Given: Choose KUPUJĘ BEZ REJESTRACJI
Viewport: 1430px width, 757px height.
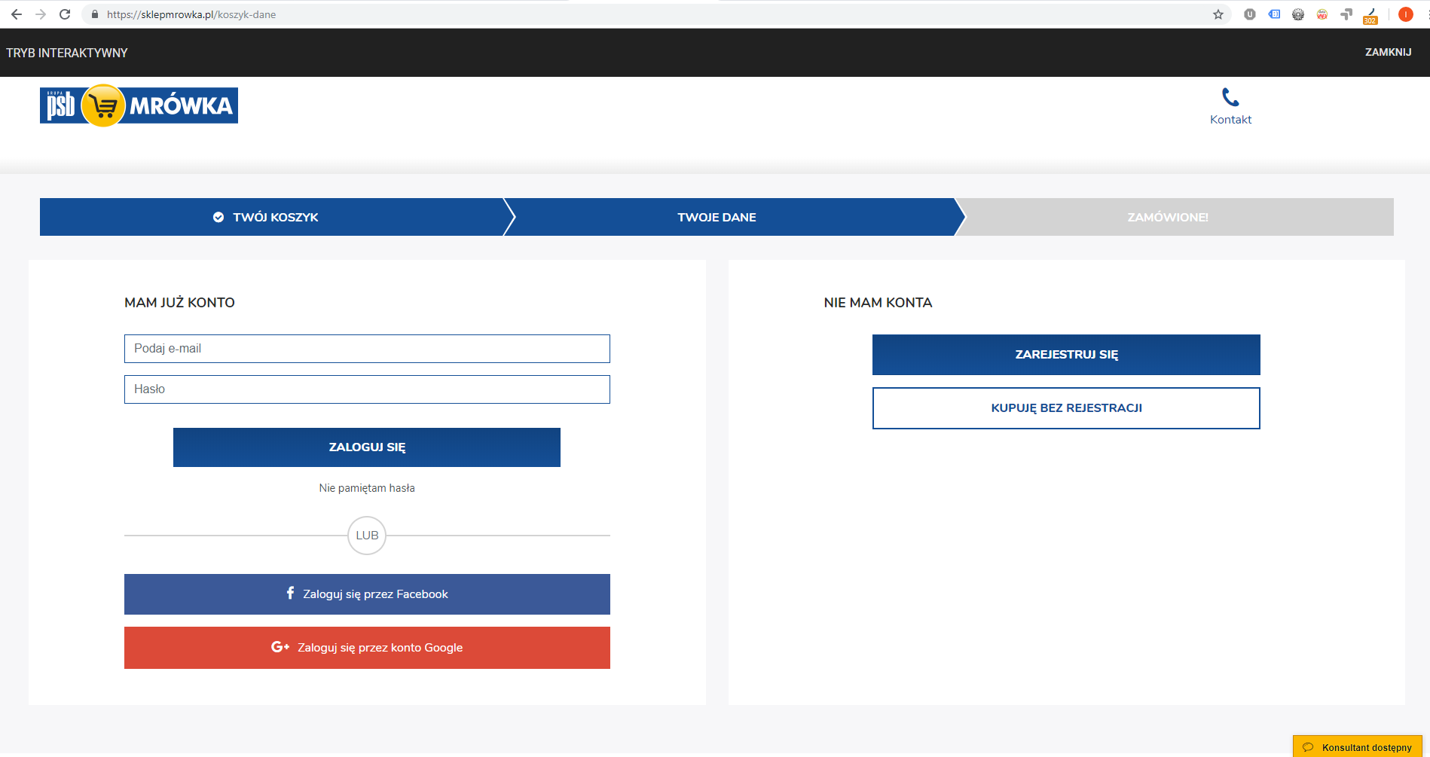Looking at the screenshot, I should pos(1066,408).
